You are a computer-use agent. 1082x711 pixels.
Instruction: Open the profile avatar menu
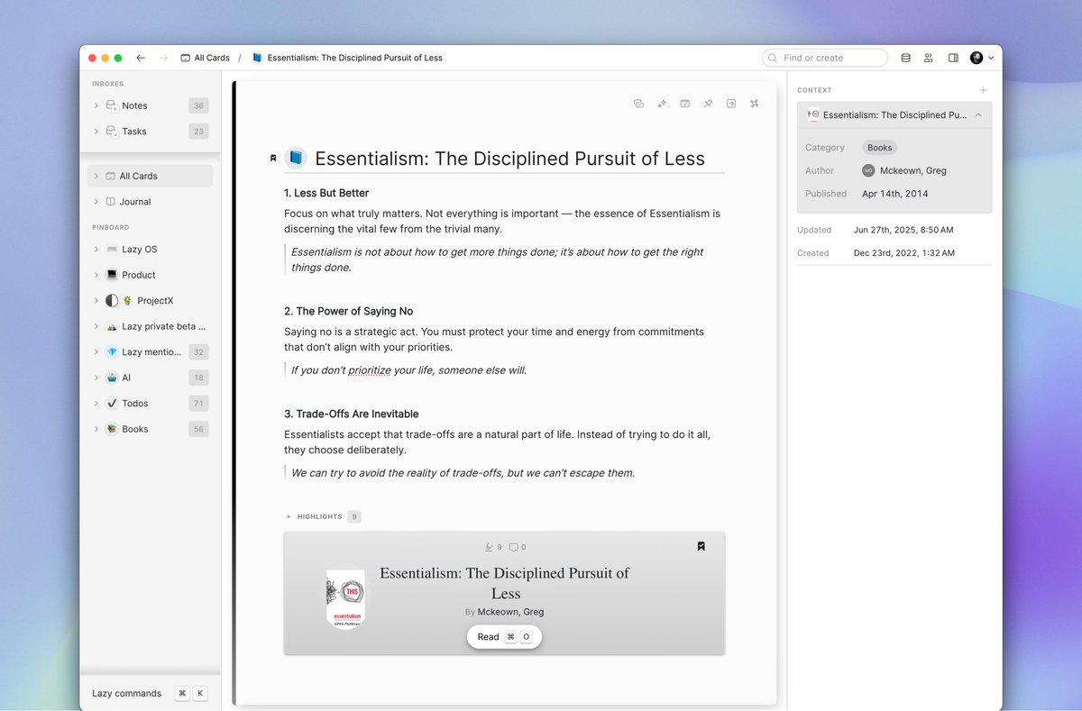click(982, 58)
